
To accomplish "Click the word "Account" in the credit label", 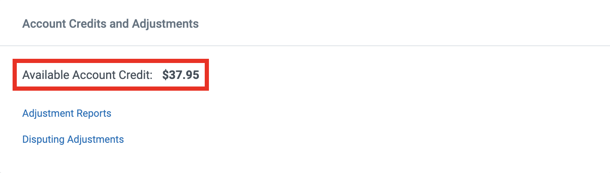I will pyautogui.click(x=92, y=75).
